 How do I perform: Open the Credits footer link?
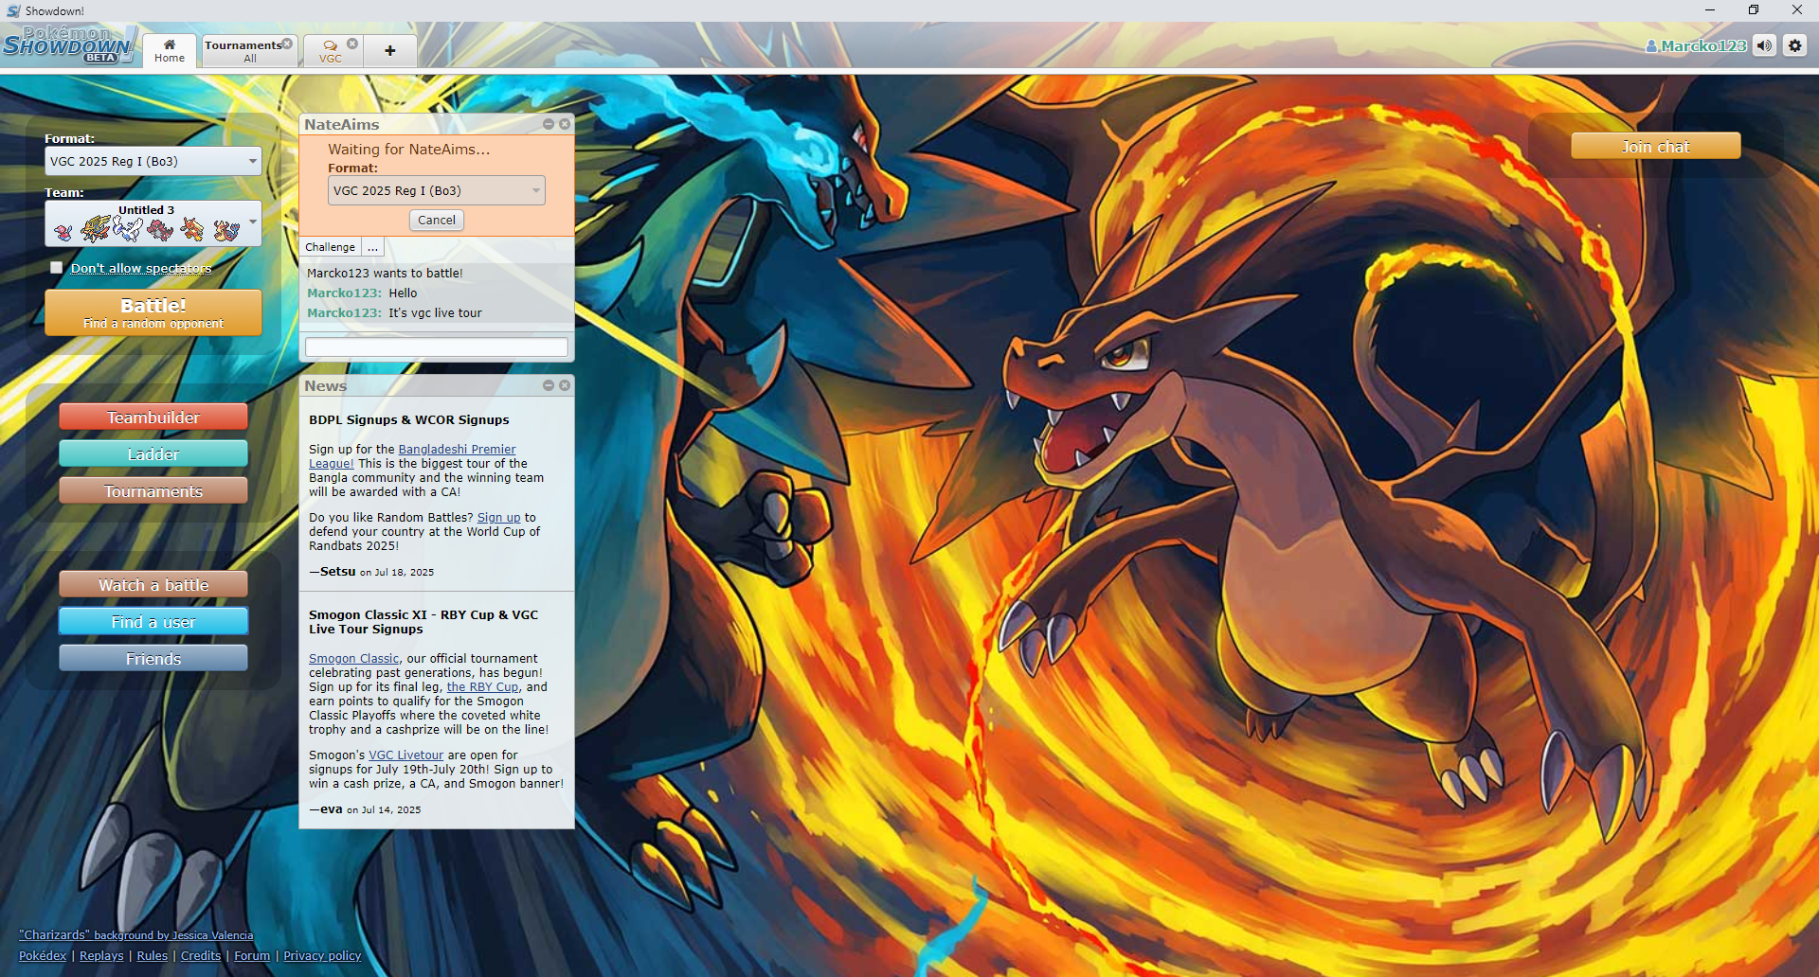pyautogui.click(x=201, y=956)
